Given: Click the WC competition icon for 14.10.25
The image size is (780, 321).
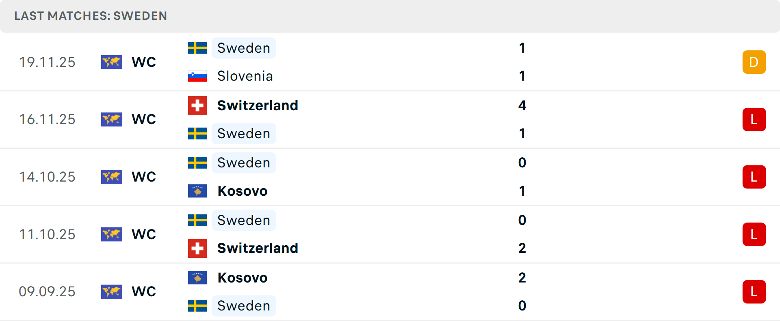Looking at the screenshot, I should coord(112,177).
